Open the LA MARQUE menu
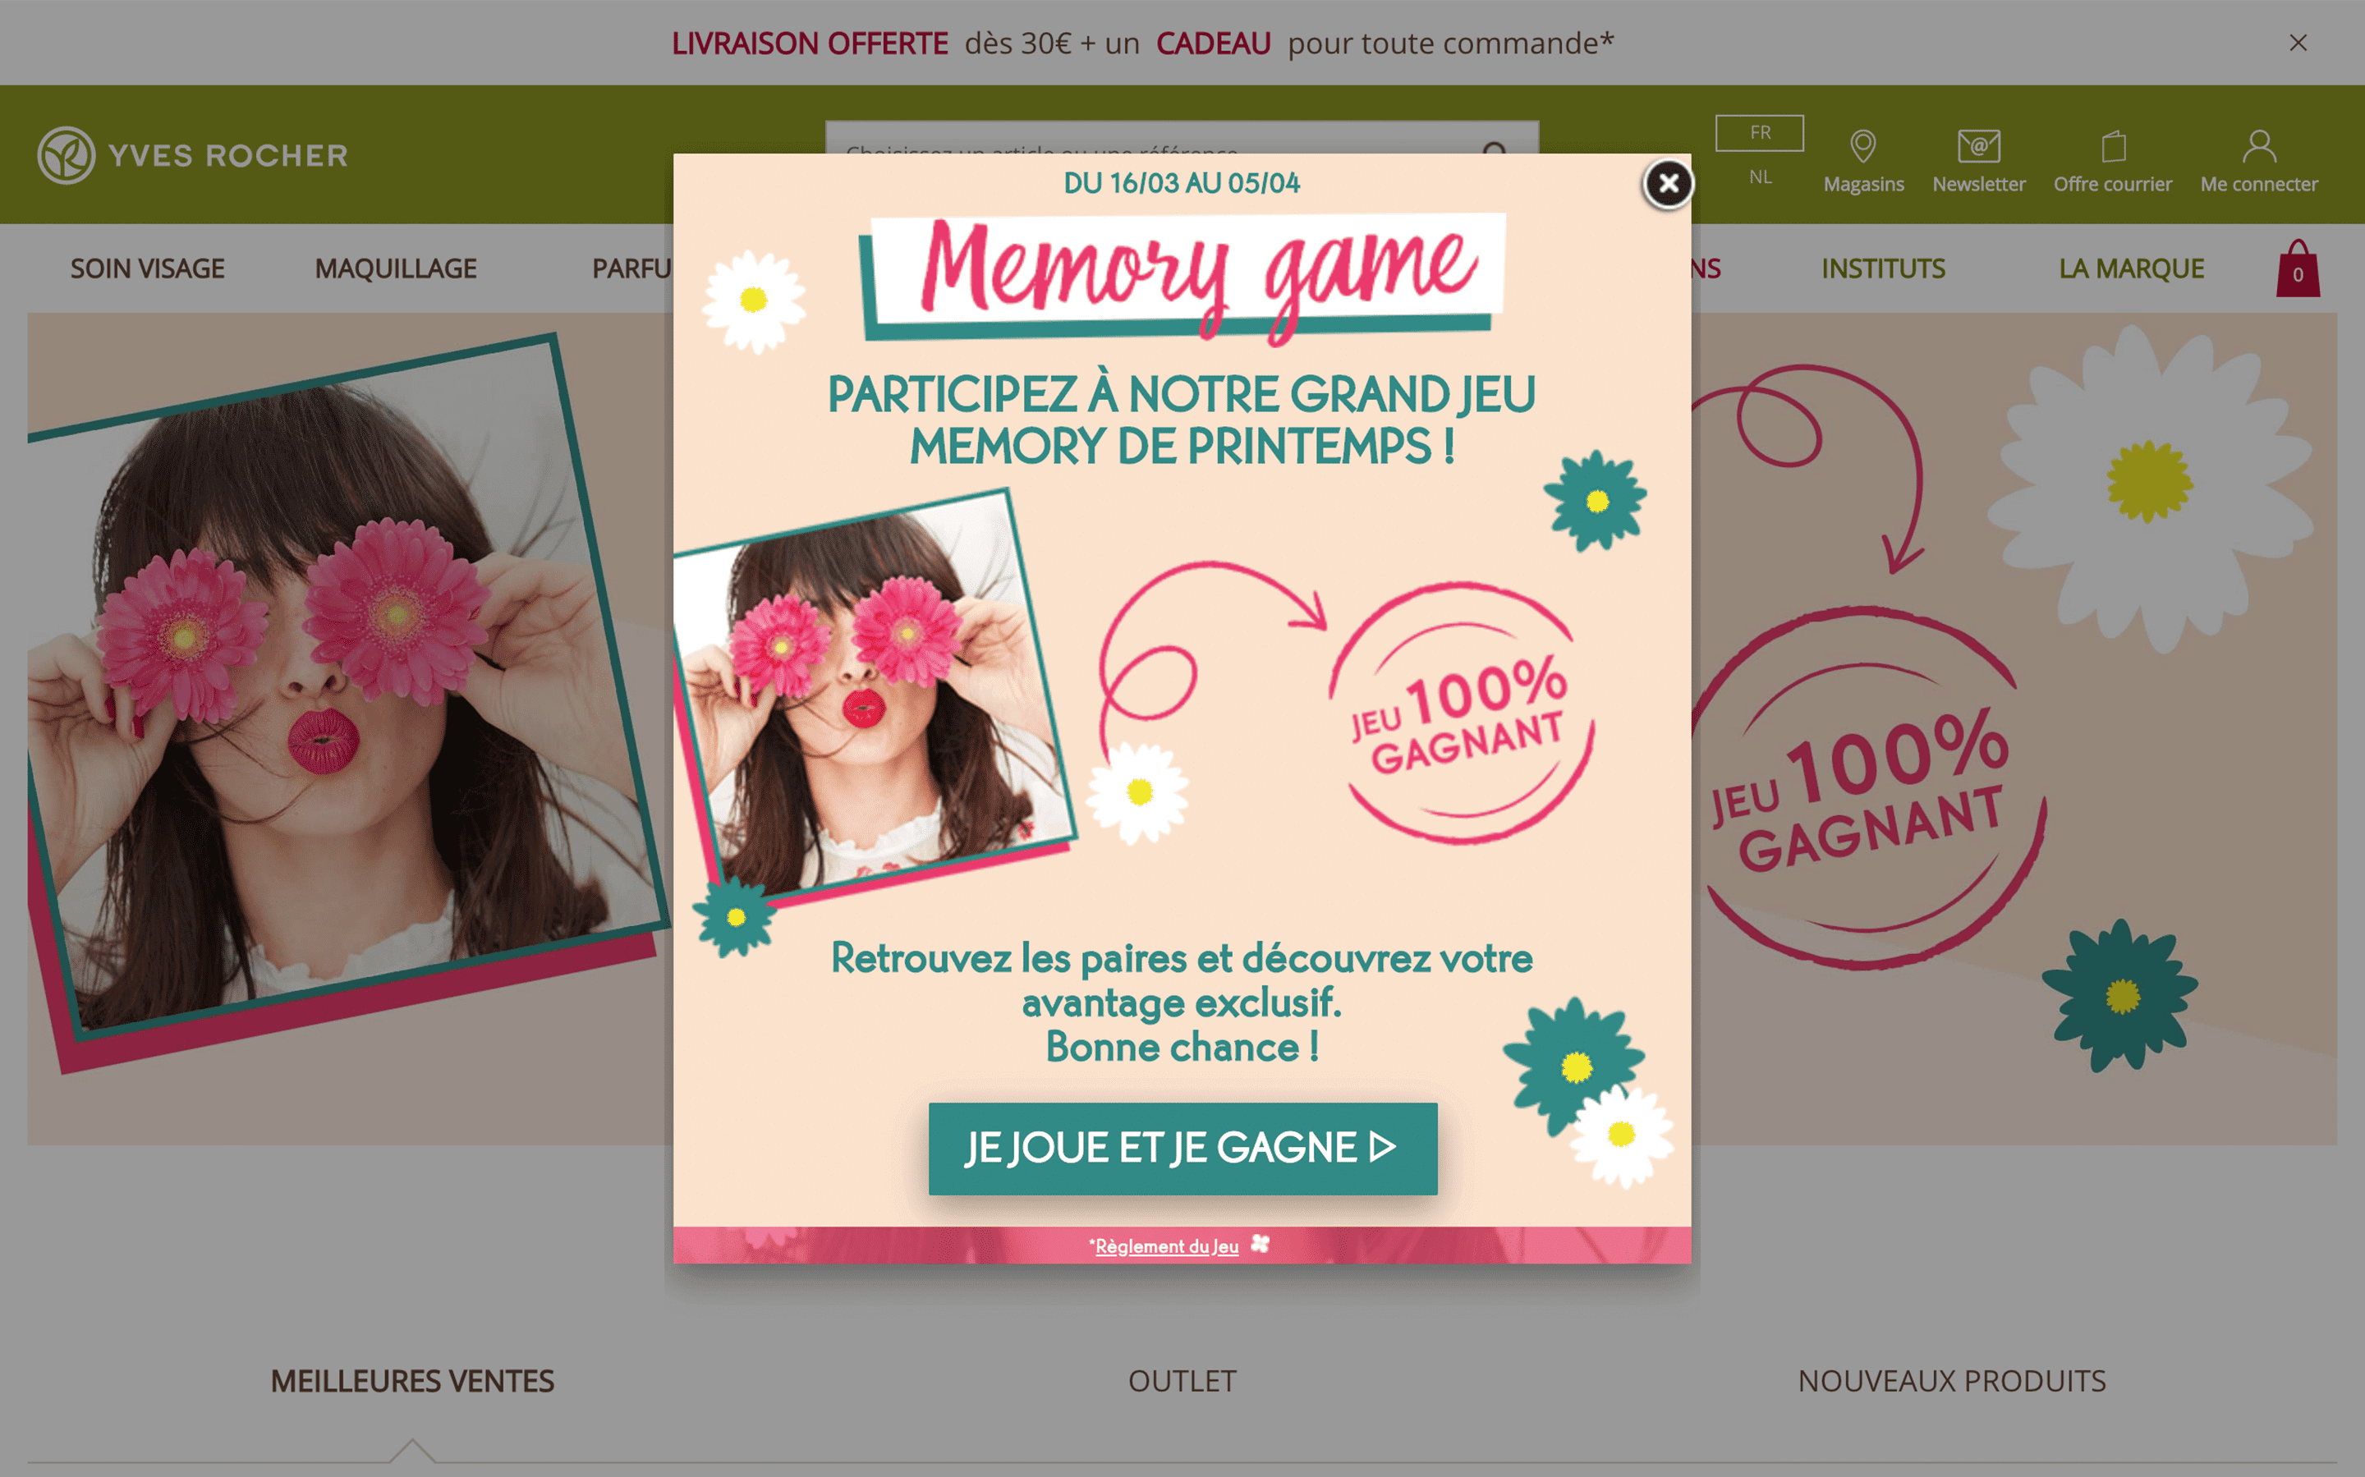Image resolution: width=2365 pixels, height=1477 pixels. 2130,268
